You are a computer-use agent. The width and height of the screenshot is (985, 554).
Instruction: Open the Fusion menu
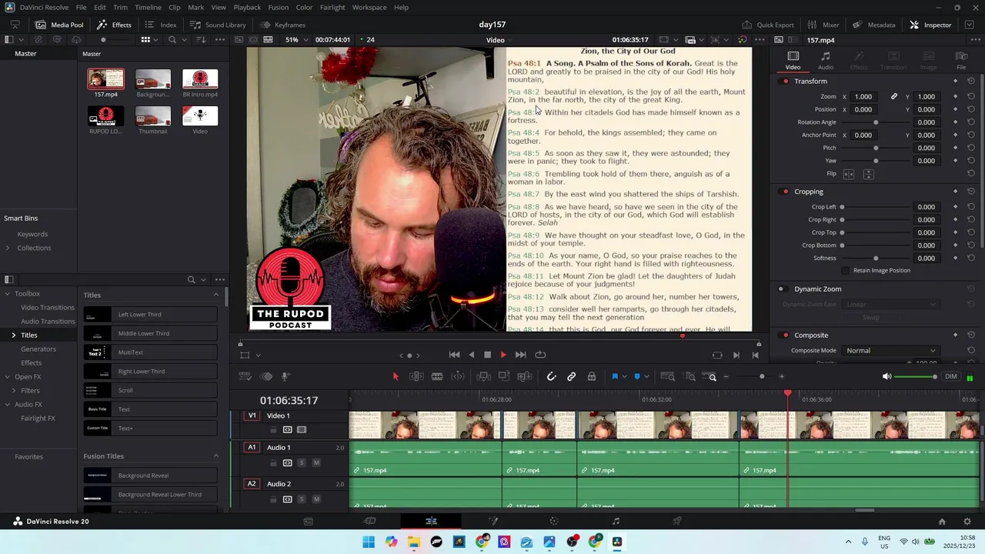pyautogui.click(x=279, y=7)
